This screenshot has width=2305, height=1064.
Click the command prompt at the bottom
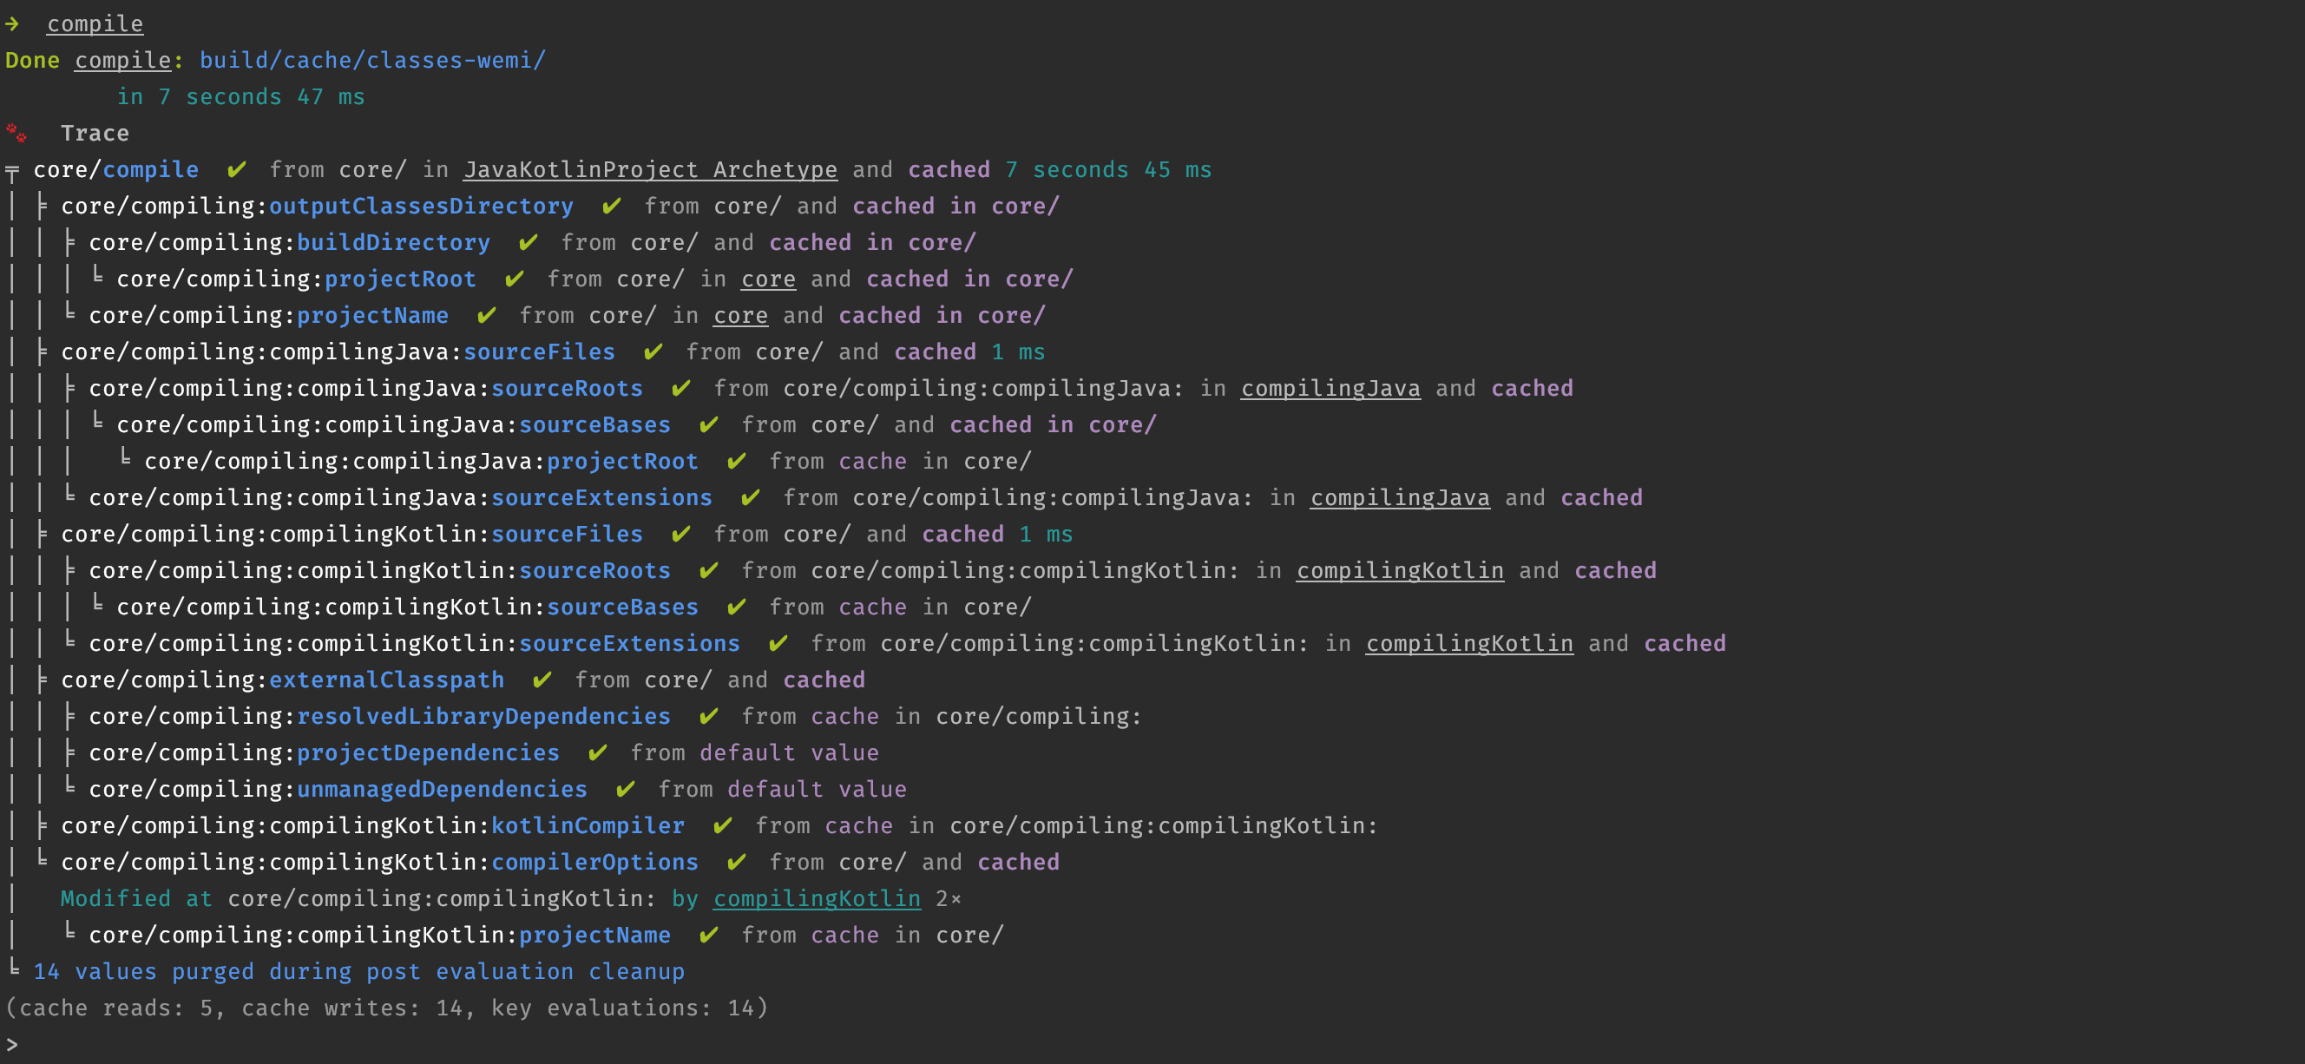point(11,1044)
